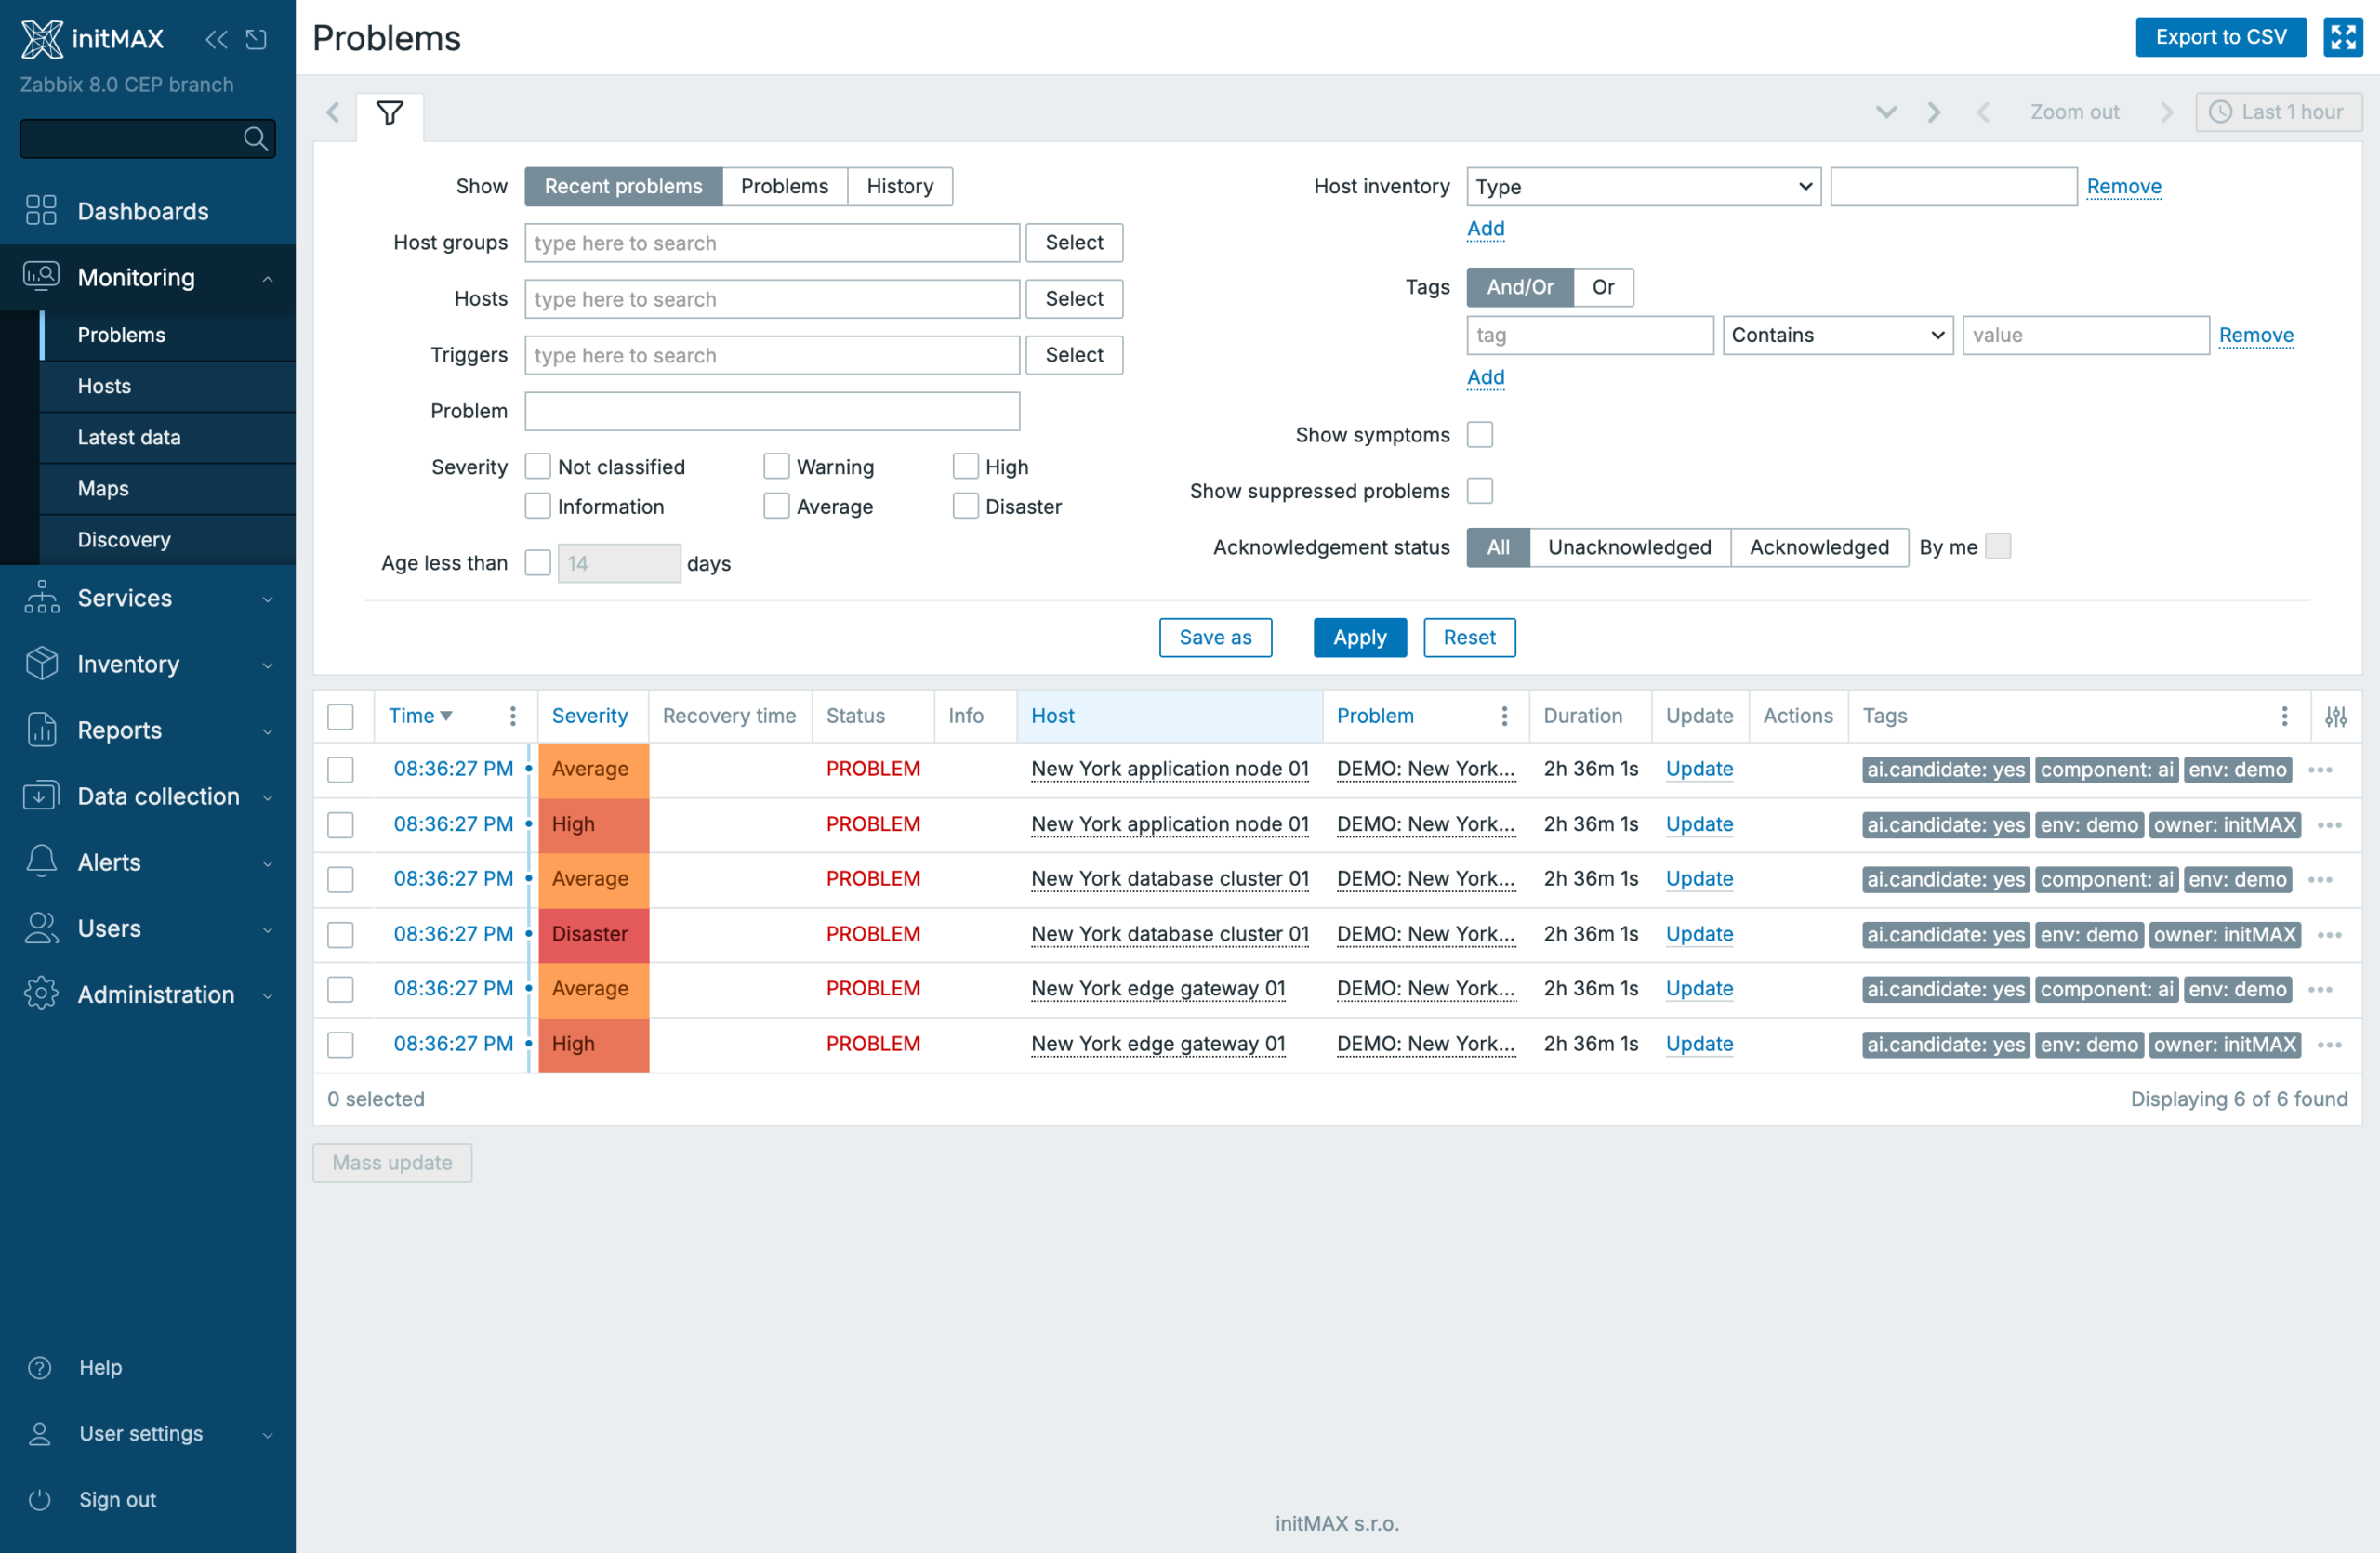
Task: Open Help via question mark icon
Action: [x=40, y=1367]
